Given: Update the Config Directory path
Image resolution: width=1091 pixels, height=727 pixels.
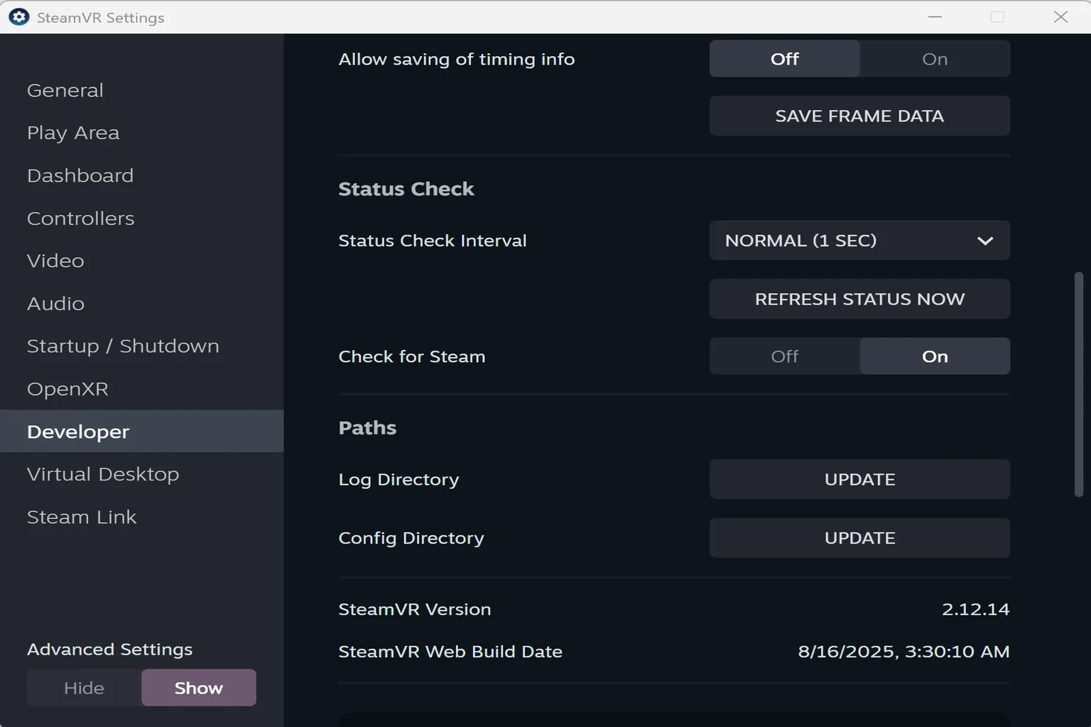Looking at the screenshot, I should [x=859, y=538].
